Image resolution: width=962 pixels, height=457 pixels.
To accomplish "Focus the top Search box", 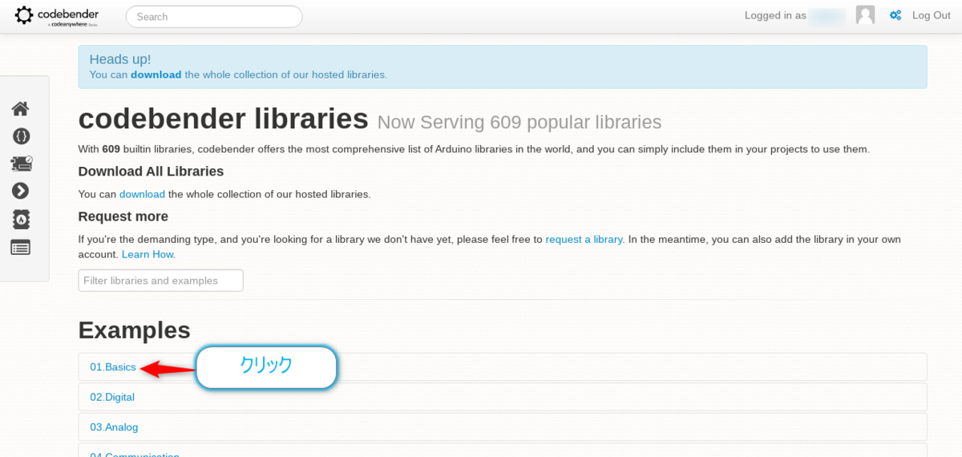I will (214, 16).
